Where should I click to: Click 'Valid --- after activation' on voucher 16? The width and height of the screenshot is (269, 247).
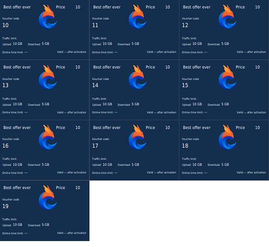pos(72,172)
